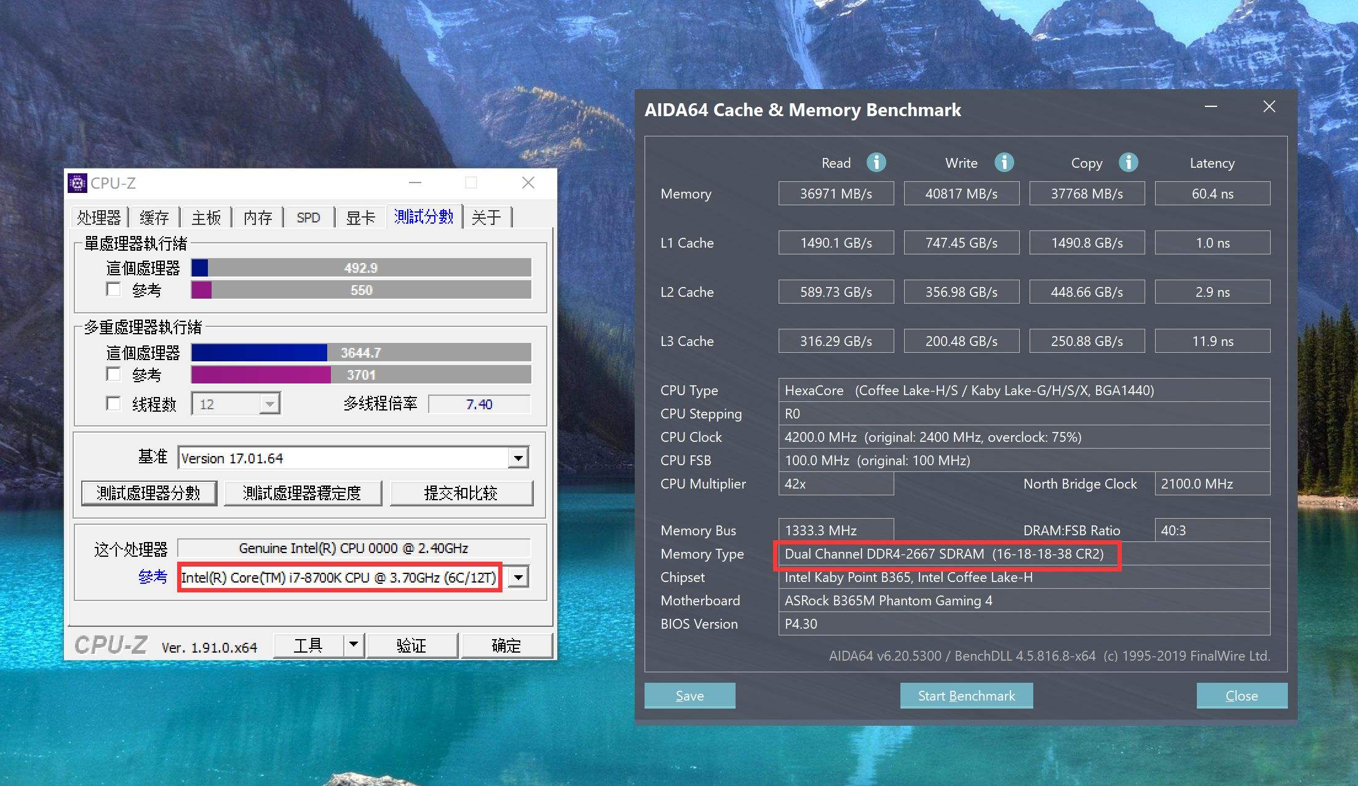This screenshot has width=1358, height=786.
Task: Click the Read info icon in AIDA64
Action: tap(876, 162)
